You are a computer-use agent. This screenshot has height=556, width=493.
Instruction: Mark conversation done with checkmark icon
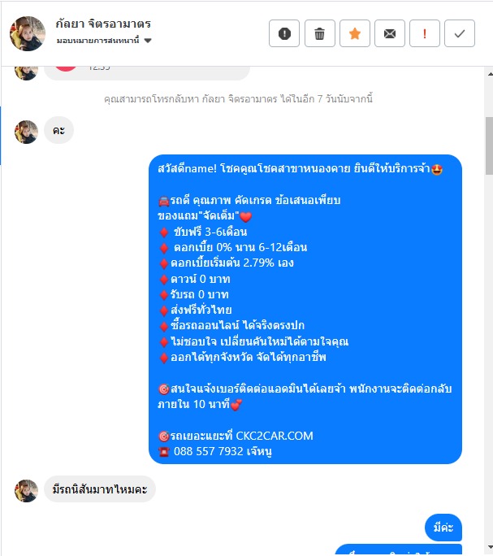tap(460, 33)
